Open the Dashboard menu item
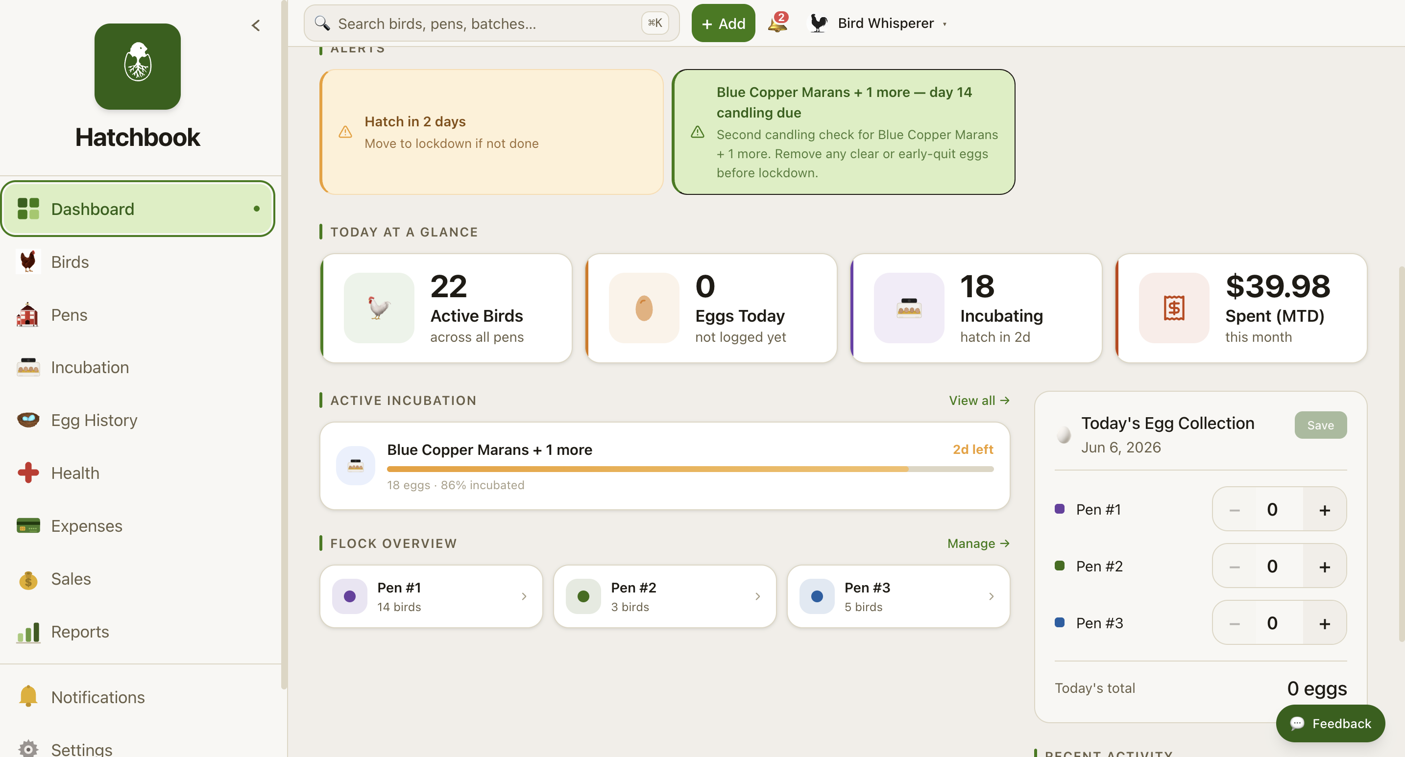Viewport: 1405px width, 757px height. pos(138,209)
